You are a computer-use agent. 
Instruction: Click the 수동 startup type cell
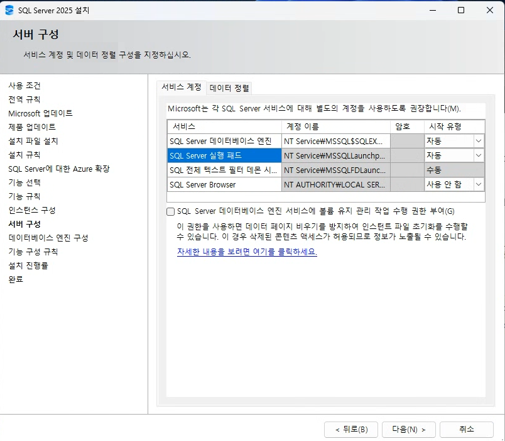click(454, 170)
